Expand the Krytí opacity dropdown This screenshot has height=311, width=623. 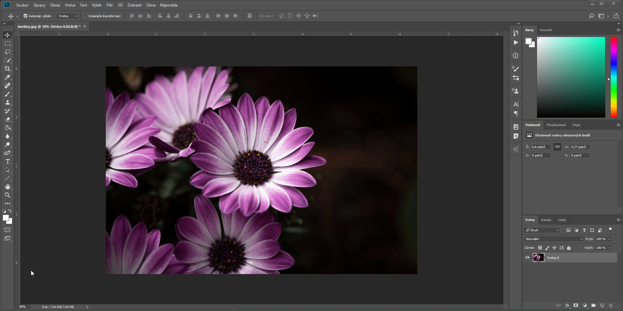tap(609, 239)
